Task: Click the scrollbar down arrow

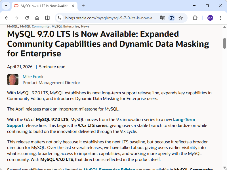Action: [x=224, y=167]
